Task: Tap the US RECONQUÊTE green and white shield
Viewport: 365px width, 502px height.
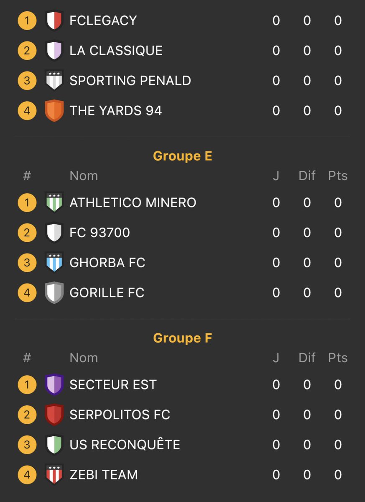Action: 54,444
